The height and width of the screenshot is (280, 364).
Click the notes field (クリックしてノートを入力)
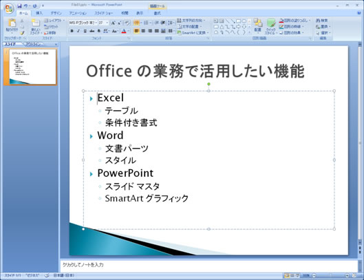click(208, 266)
